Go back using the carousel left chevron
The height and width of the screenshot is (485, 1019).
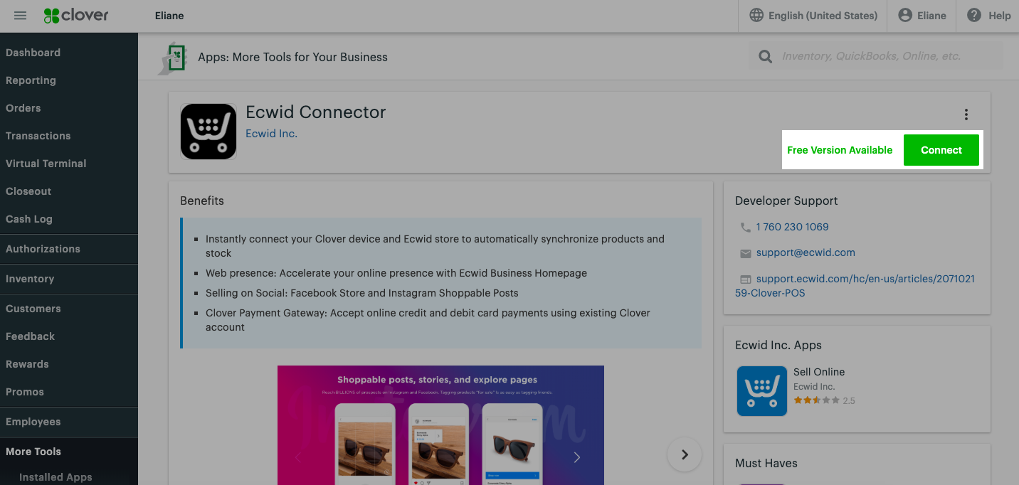[x=298, y=457]
